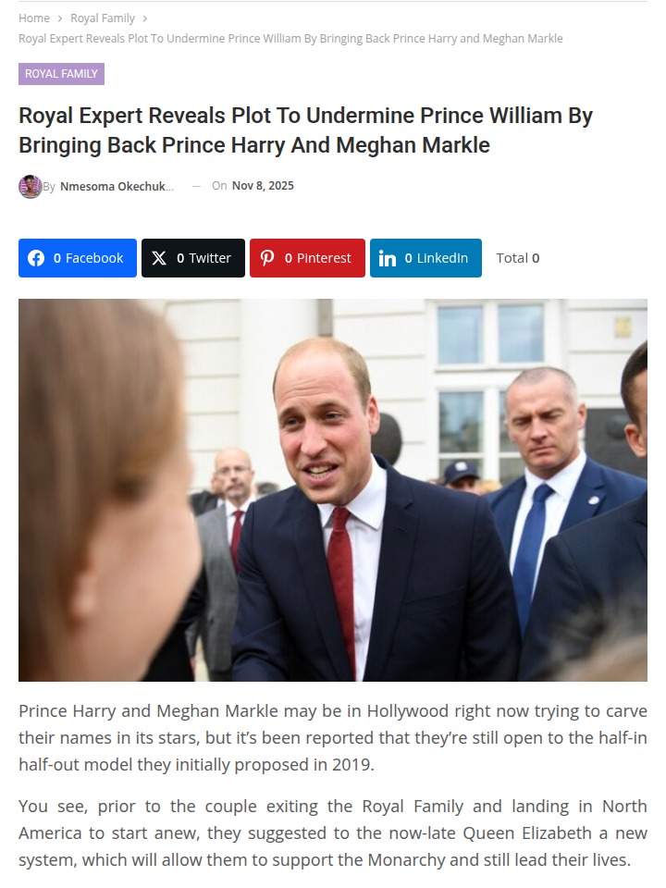Share the article on LinkedIn button

[x=425, y=258]
